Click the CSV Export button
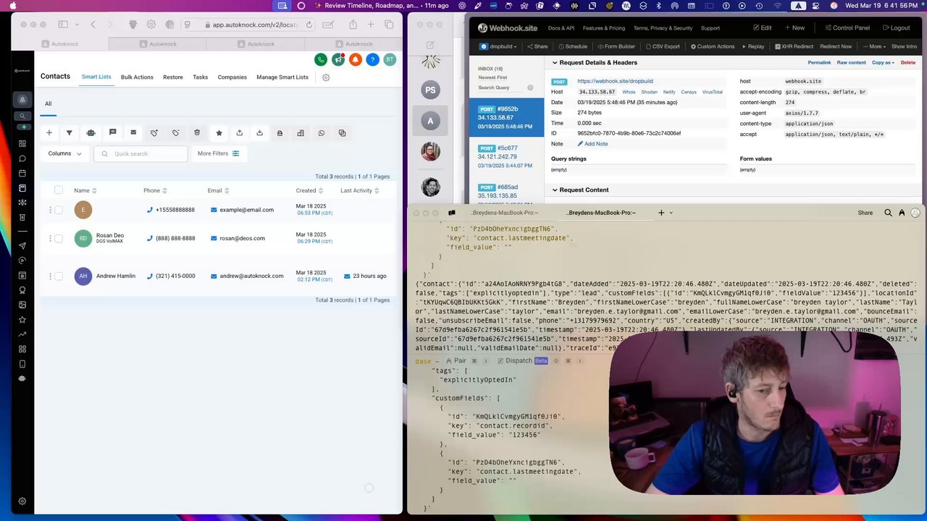The height and width of the screenshot is (521, 927). pyautogui.click(x=662, y=46)
